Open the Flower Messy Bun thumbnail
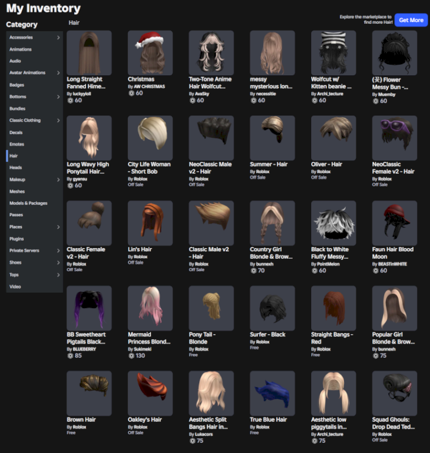Screen dimensions: 430x453 point(394,53)
